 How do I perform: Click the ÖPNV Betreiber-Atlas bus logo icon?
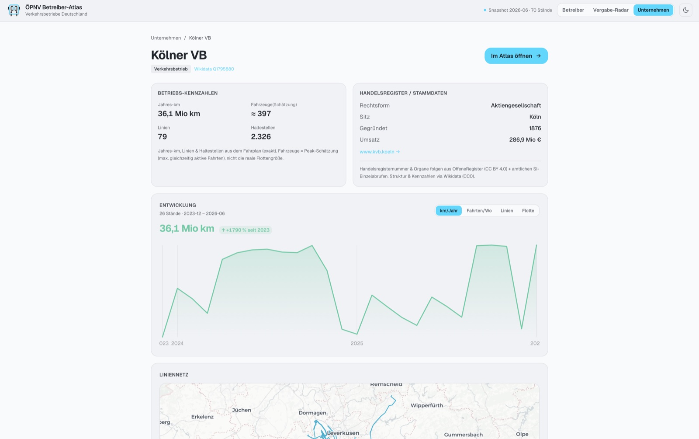(x=14, y=10)
